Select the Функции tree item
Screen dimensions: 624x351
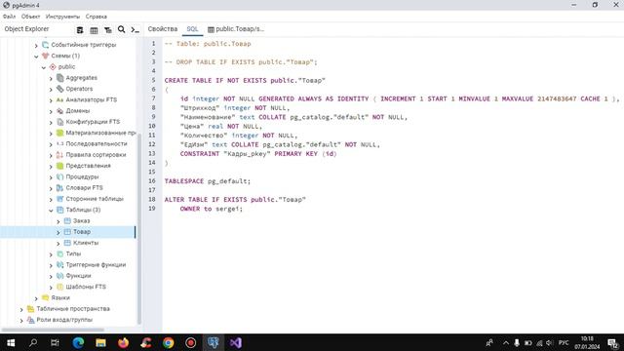[x=78, y=275]
